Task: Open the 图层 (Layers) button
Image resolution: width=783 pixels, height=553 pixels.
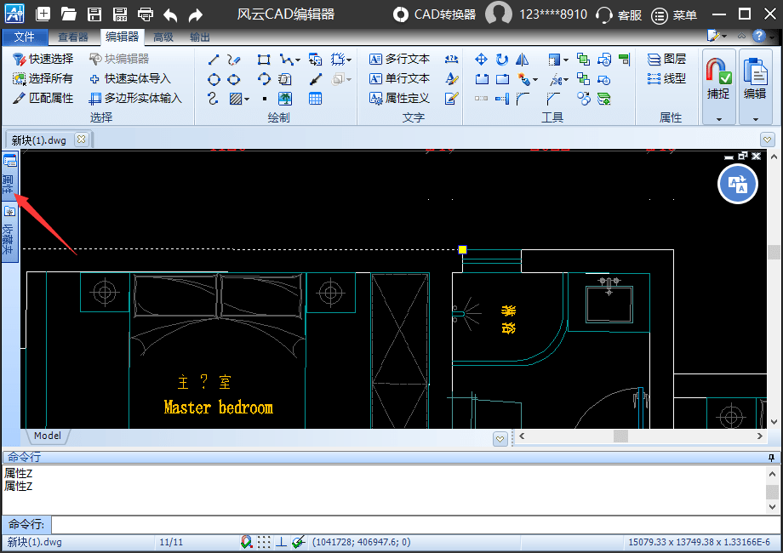Action: tap(666, 59)
